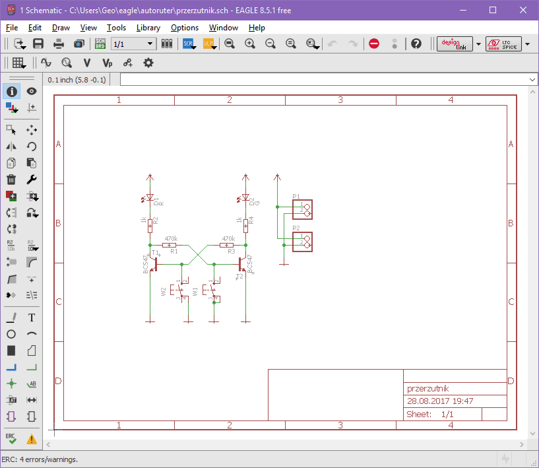Select the Move tool with four arrows
The height and width of the screenshot is (468, 539).
tap(31, 130)
